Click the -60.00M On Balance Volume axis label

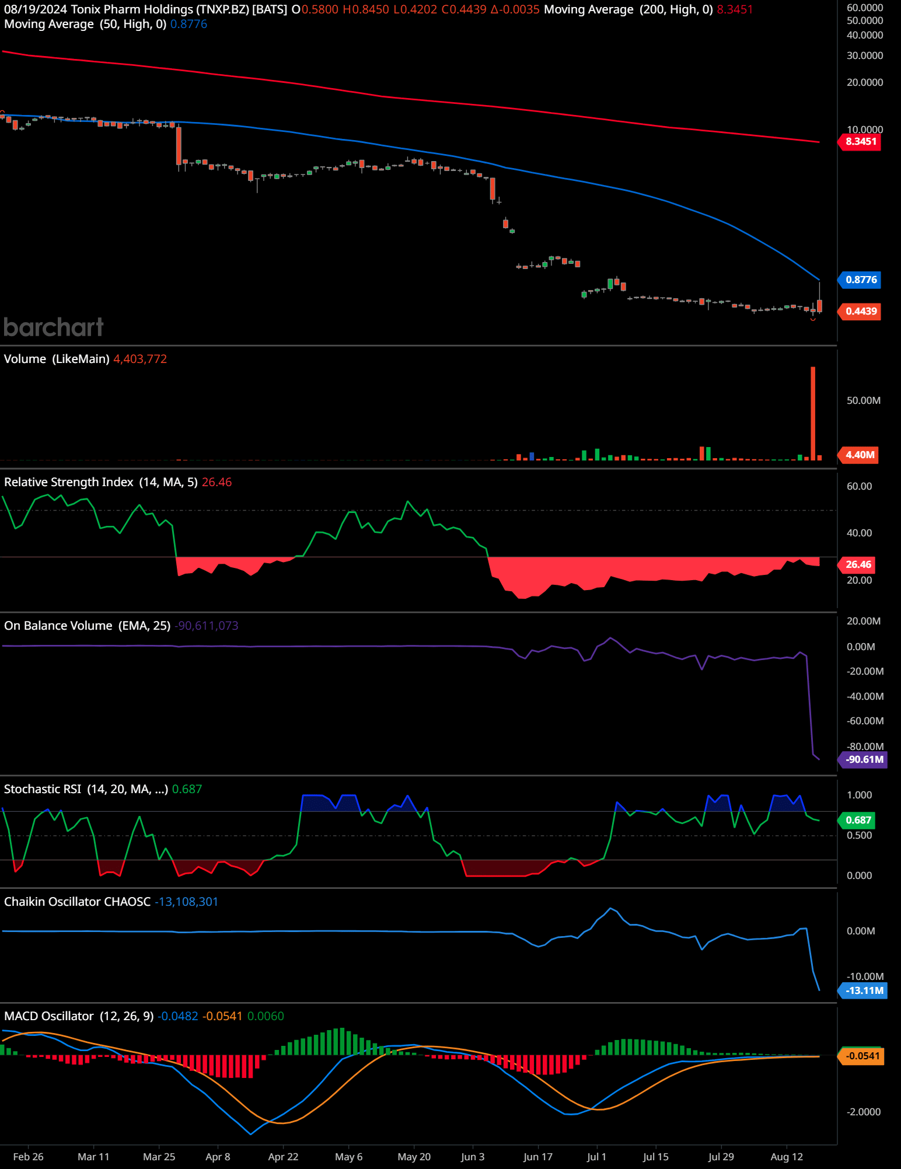click(865, 721)
